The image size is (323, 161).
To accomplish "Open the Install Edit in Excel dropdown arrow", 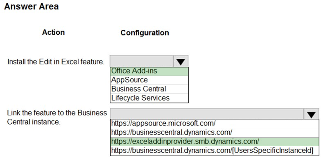I will [181, 61].
